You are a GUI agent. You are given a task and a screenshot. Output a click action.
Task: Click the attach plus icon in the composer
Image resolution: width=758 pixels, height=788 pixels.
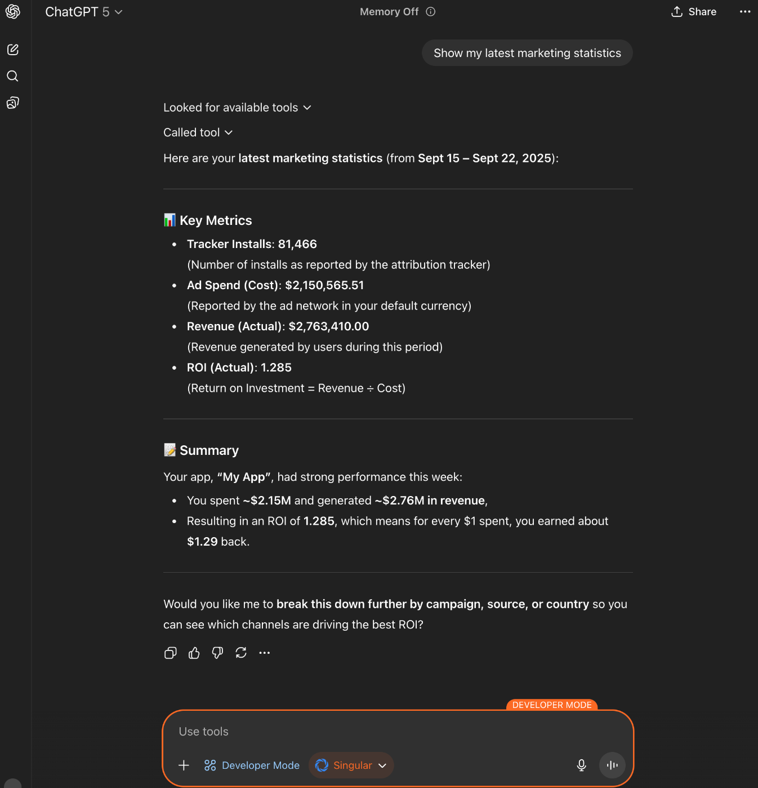[x=184, y=765]
